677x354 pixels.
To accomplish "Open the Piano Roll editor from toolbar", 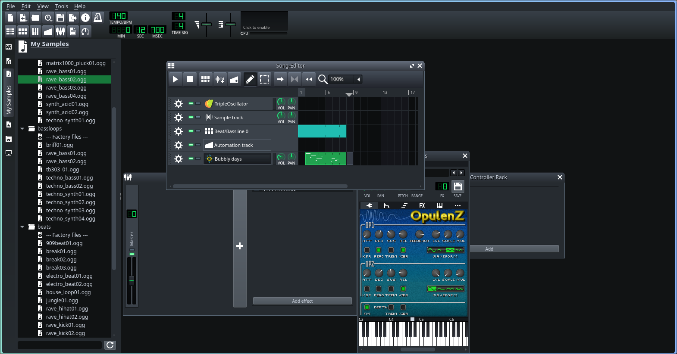I will (x=35, y=31).
